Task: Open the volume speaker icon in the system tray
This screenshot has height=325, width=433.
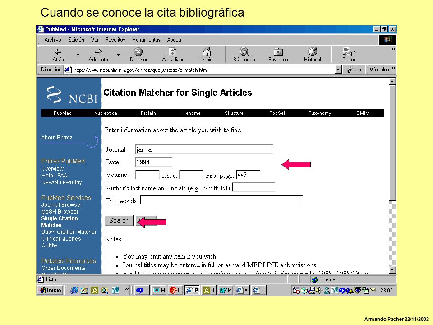Action: pyautogui.click(x=318, y=290)
